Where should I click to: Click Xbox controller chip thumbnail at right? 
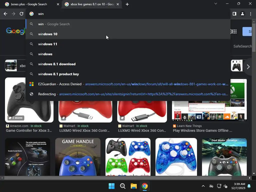tap(236, 65)
